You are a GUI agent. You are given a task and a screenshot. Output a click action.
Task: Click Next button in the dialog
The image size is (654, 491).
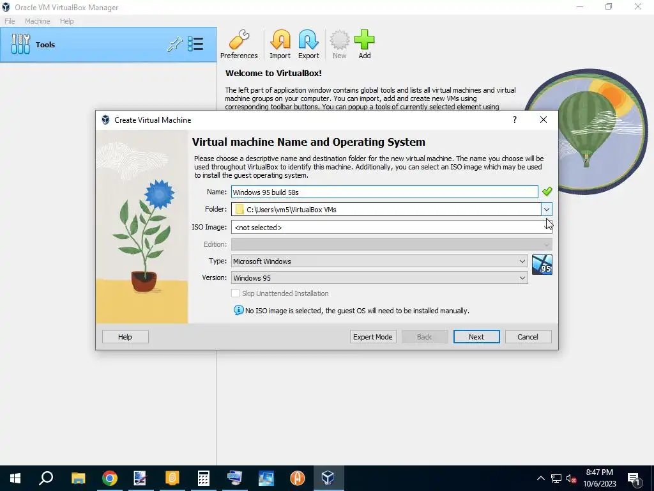(476, 336)
